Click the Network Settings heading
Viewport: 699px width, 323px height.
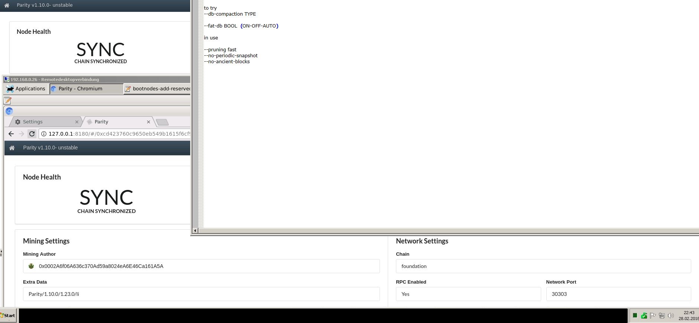tap(422, 241)
